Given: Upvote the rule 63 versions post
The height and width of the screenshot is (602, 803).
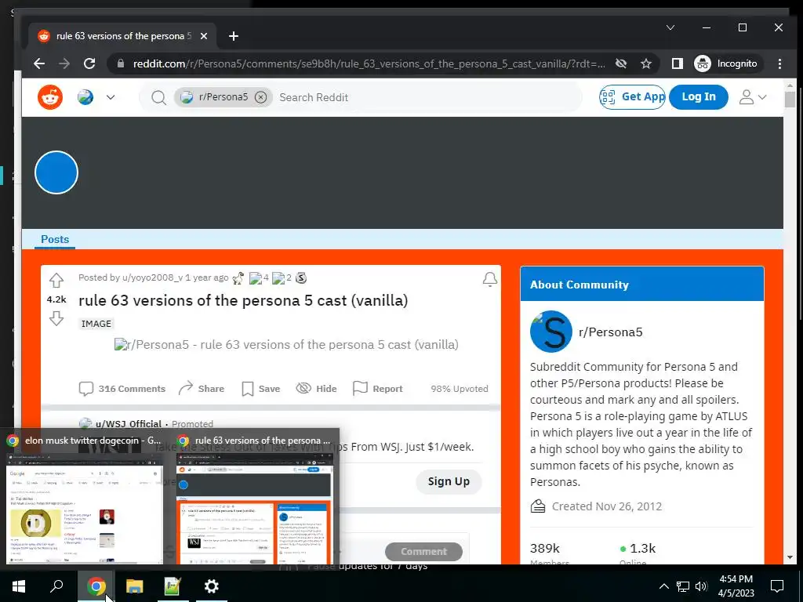Looking at the screenshot, I should 56,280.
